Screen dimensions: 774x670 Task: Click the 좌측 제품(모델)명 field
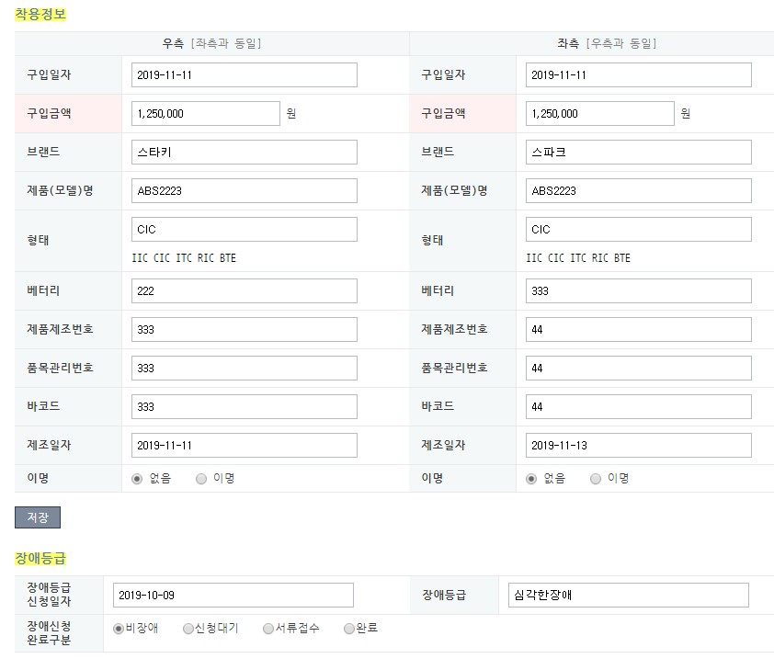click(x=638, y=191)
